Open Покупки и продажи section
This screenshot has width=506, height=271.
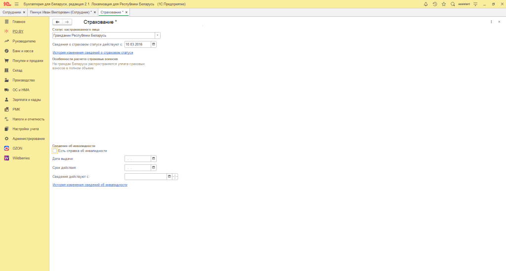(x=28, y=61)
